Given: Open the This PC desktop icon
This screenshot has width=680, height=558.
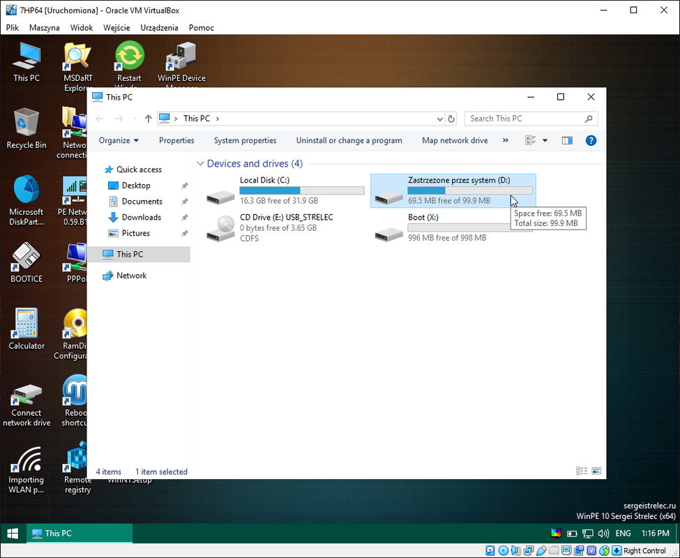Looking at the screenshot, I should coord(26,62).
